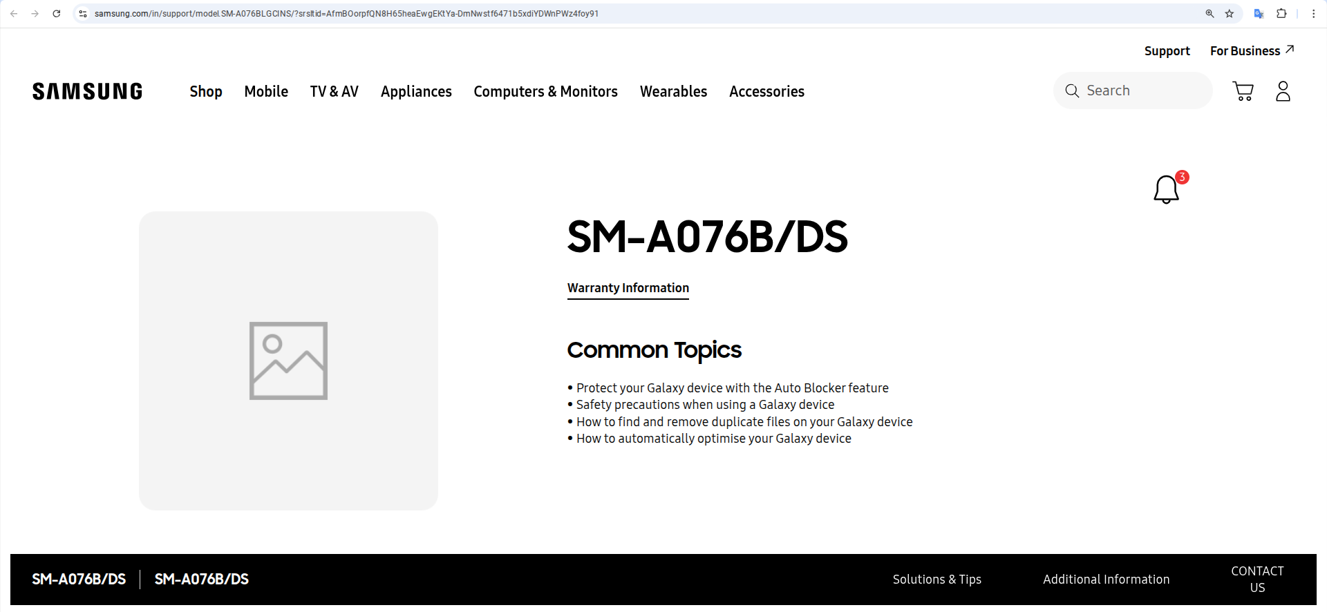Jump to CONTACT US section
This screenshot has width=1327, height=612.
click(1257, 580)
